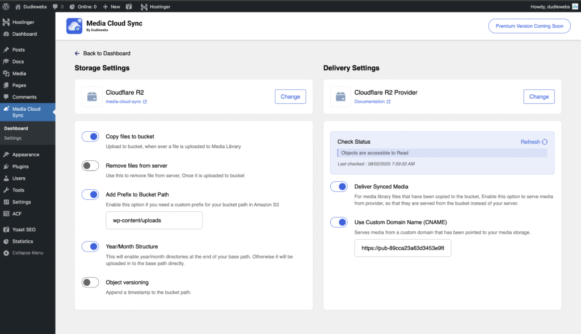
Task: Select Settings under Media Cloud Sync submenu
Action: [12, 138]
